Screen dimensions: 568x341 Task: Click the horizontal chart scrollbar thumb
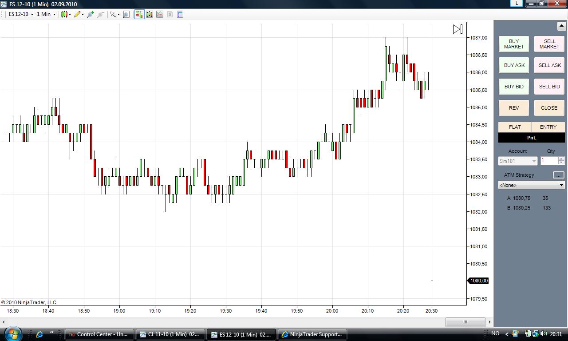tap(465, 322)
